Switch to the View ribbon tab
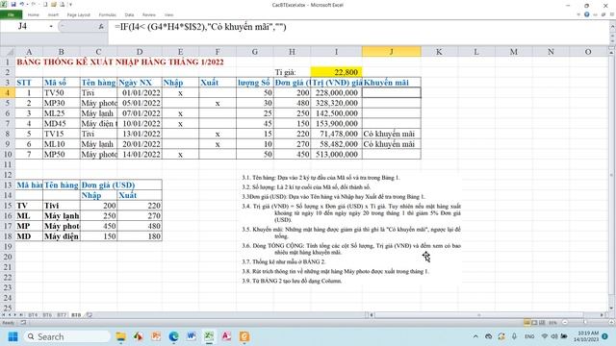The width and height of the screenshot is (616, 346). pyautogui.click(x=169, y=14)
